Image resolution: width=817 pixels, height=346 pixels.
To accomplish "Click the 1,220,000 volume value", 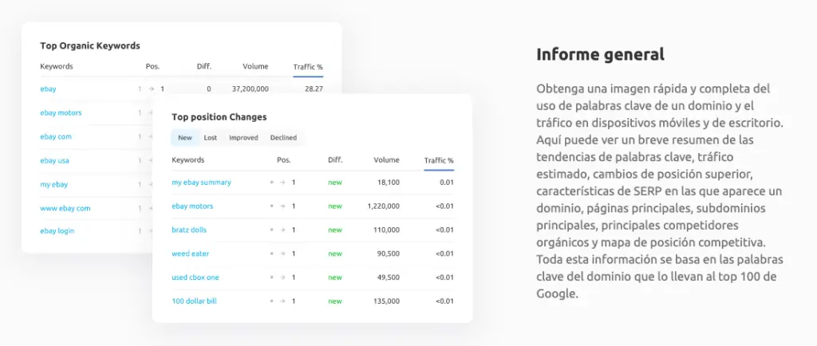I will coord(384,206).
